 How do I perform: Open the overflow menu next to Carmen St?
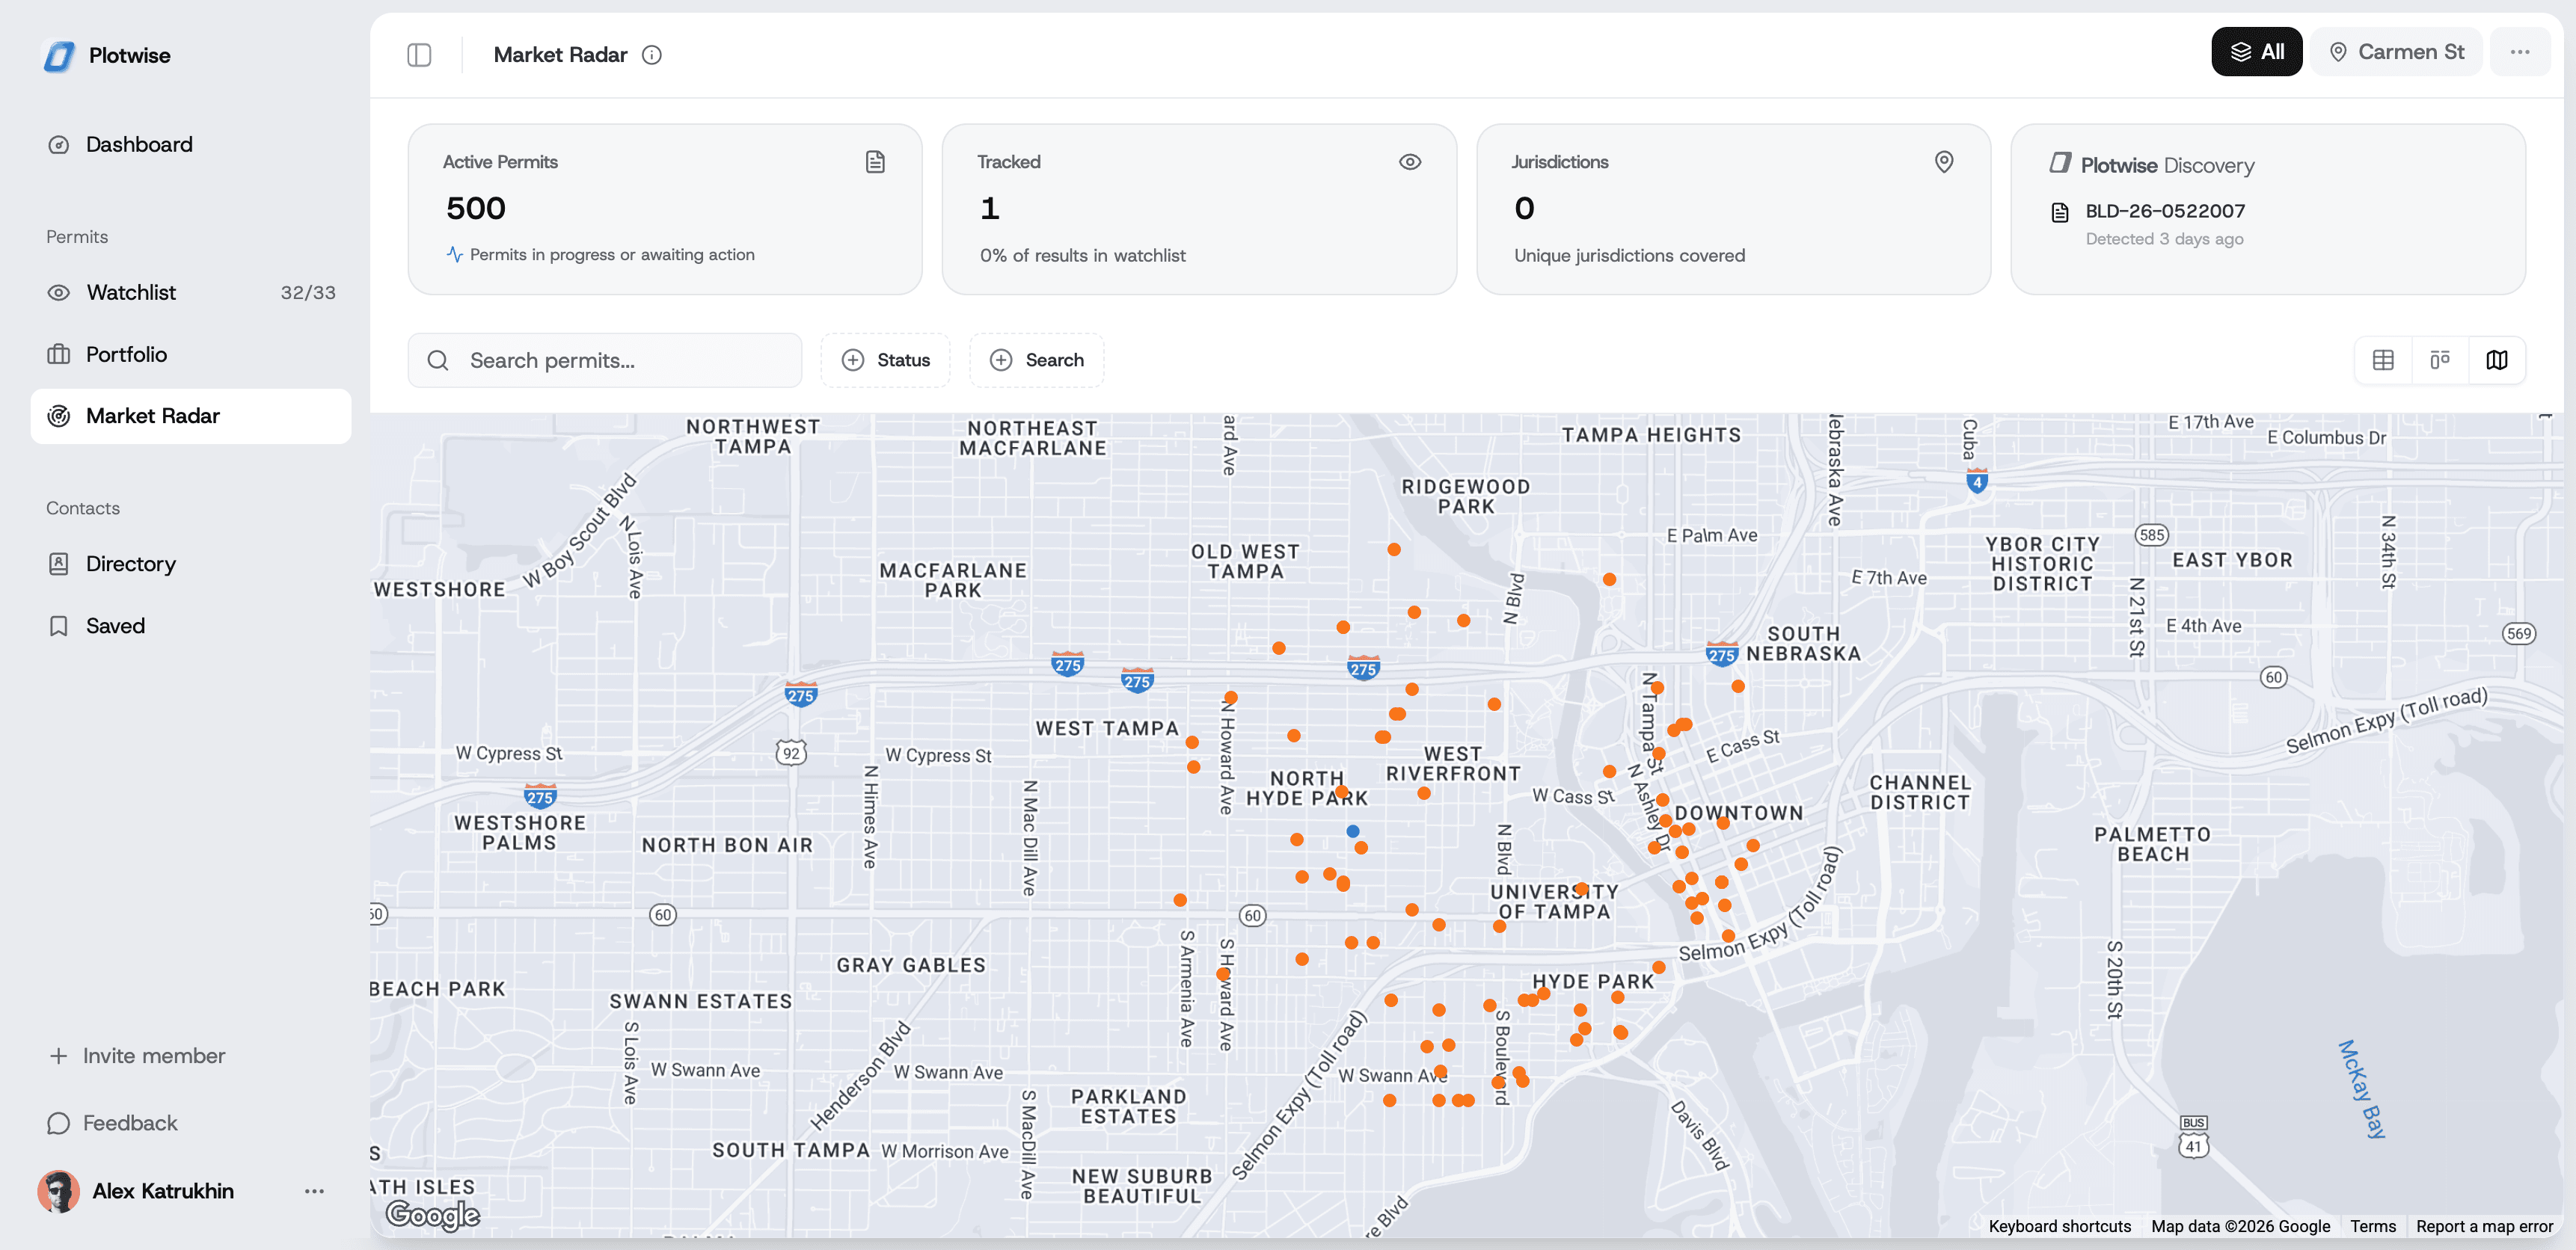coord(2520,51)
